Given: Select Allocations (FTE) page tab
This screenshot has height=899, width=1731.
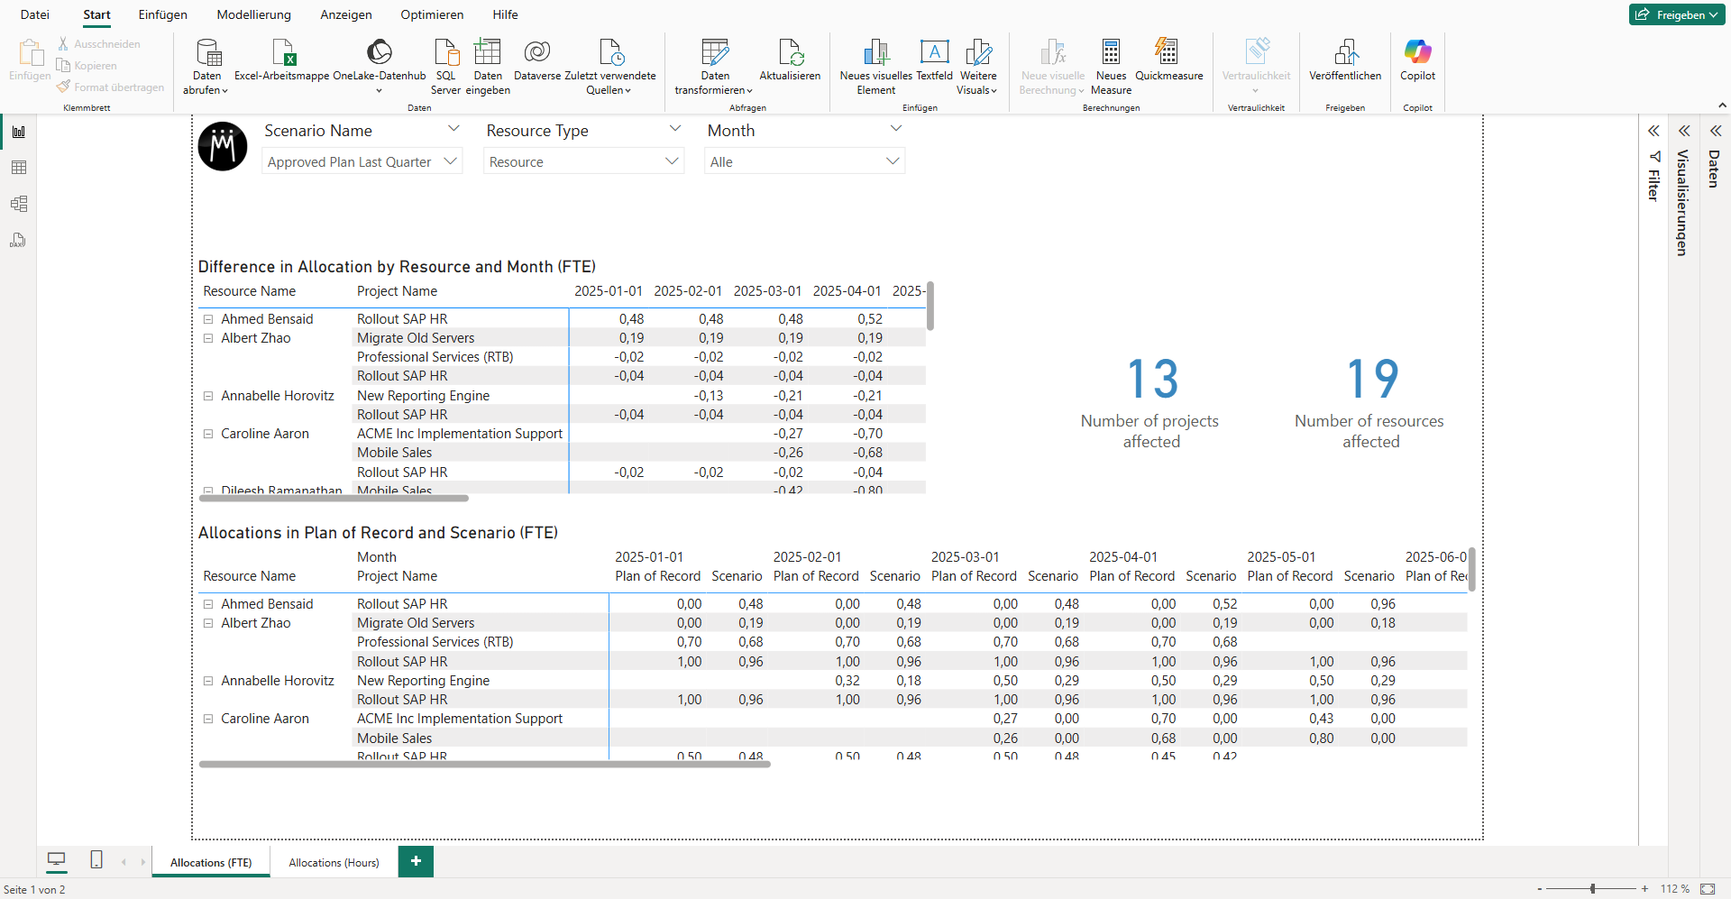Looking at the screenshot, I should (x=211, y=862).
